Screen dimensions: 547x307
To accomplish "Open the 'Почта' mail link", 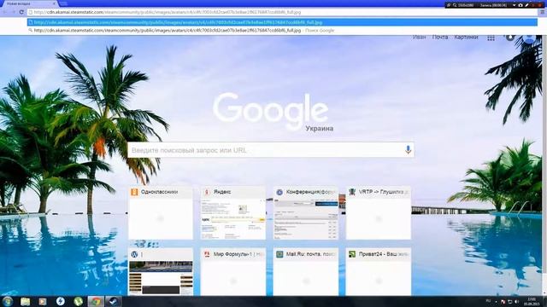I will [x=440, y=37].
